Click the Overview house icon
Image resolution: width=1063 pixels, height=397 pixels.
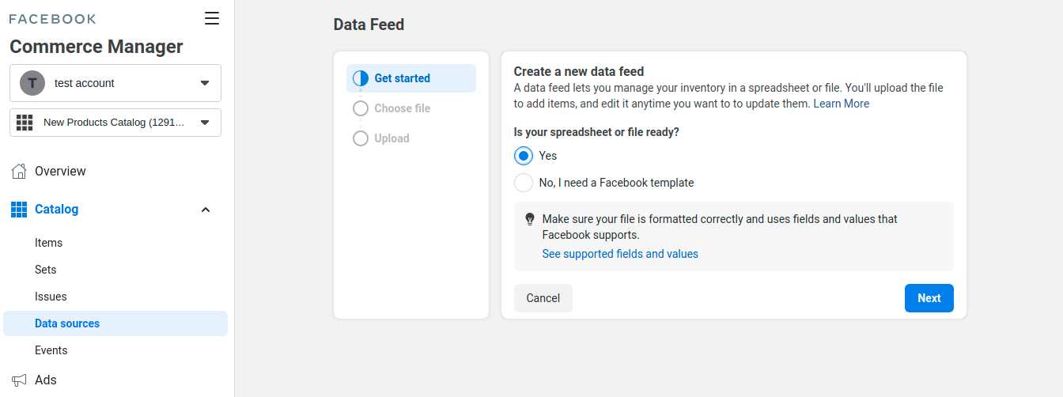coord(19,171)
